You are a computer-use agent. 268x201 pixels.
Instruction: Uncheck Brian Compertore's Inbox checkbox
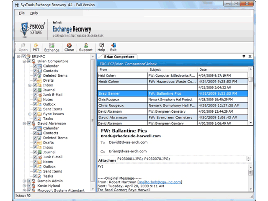point(35,85)
